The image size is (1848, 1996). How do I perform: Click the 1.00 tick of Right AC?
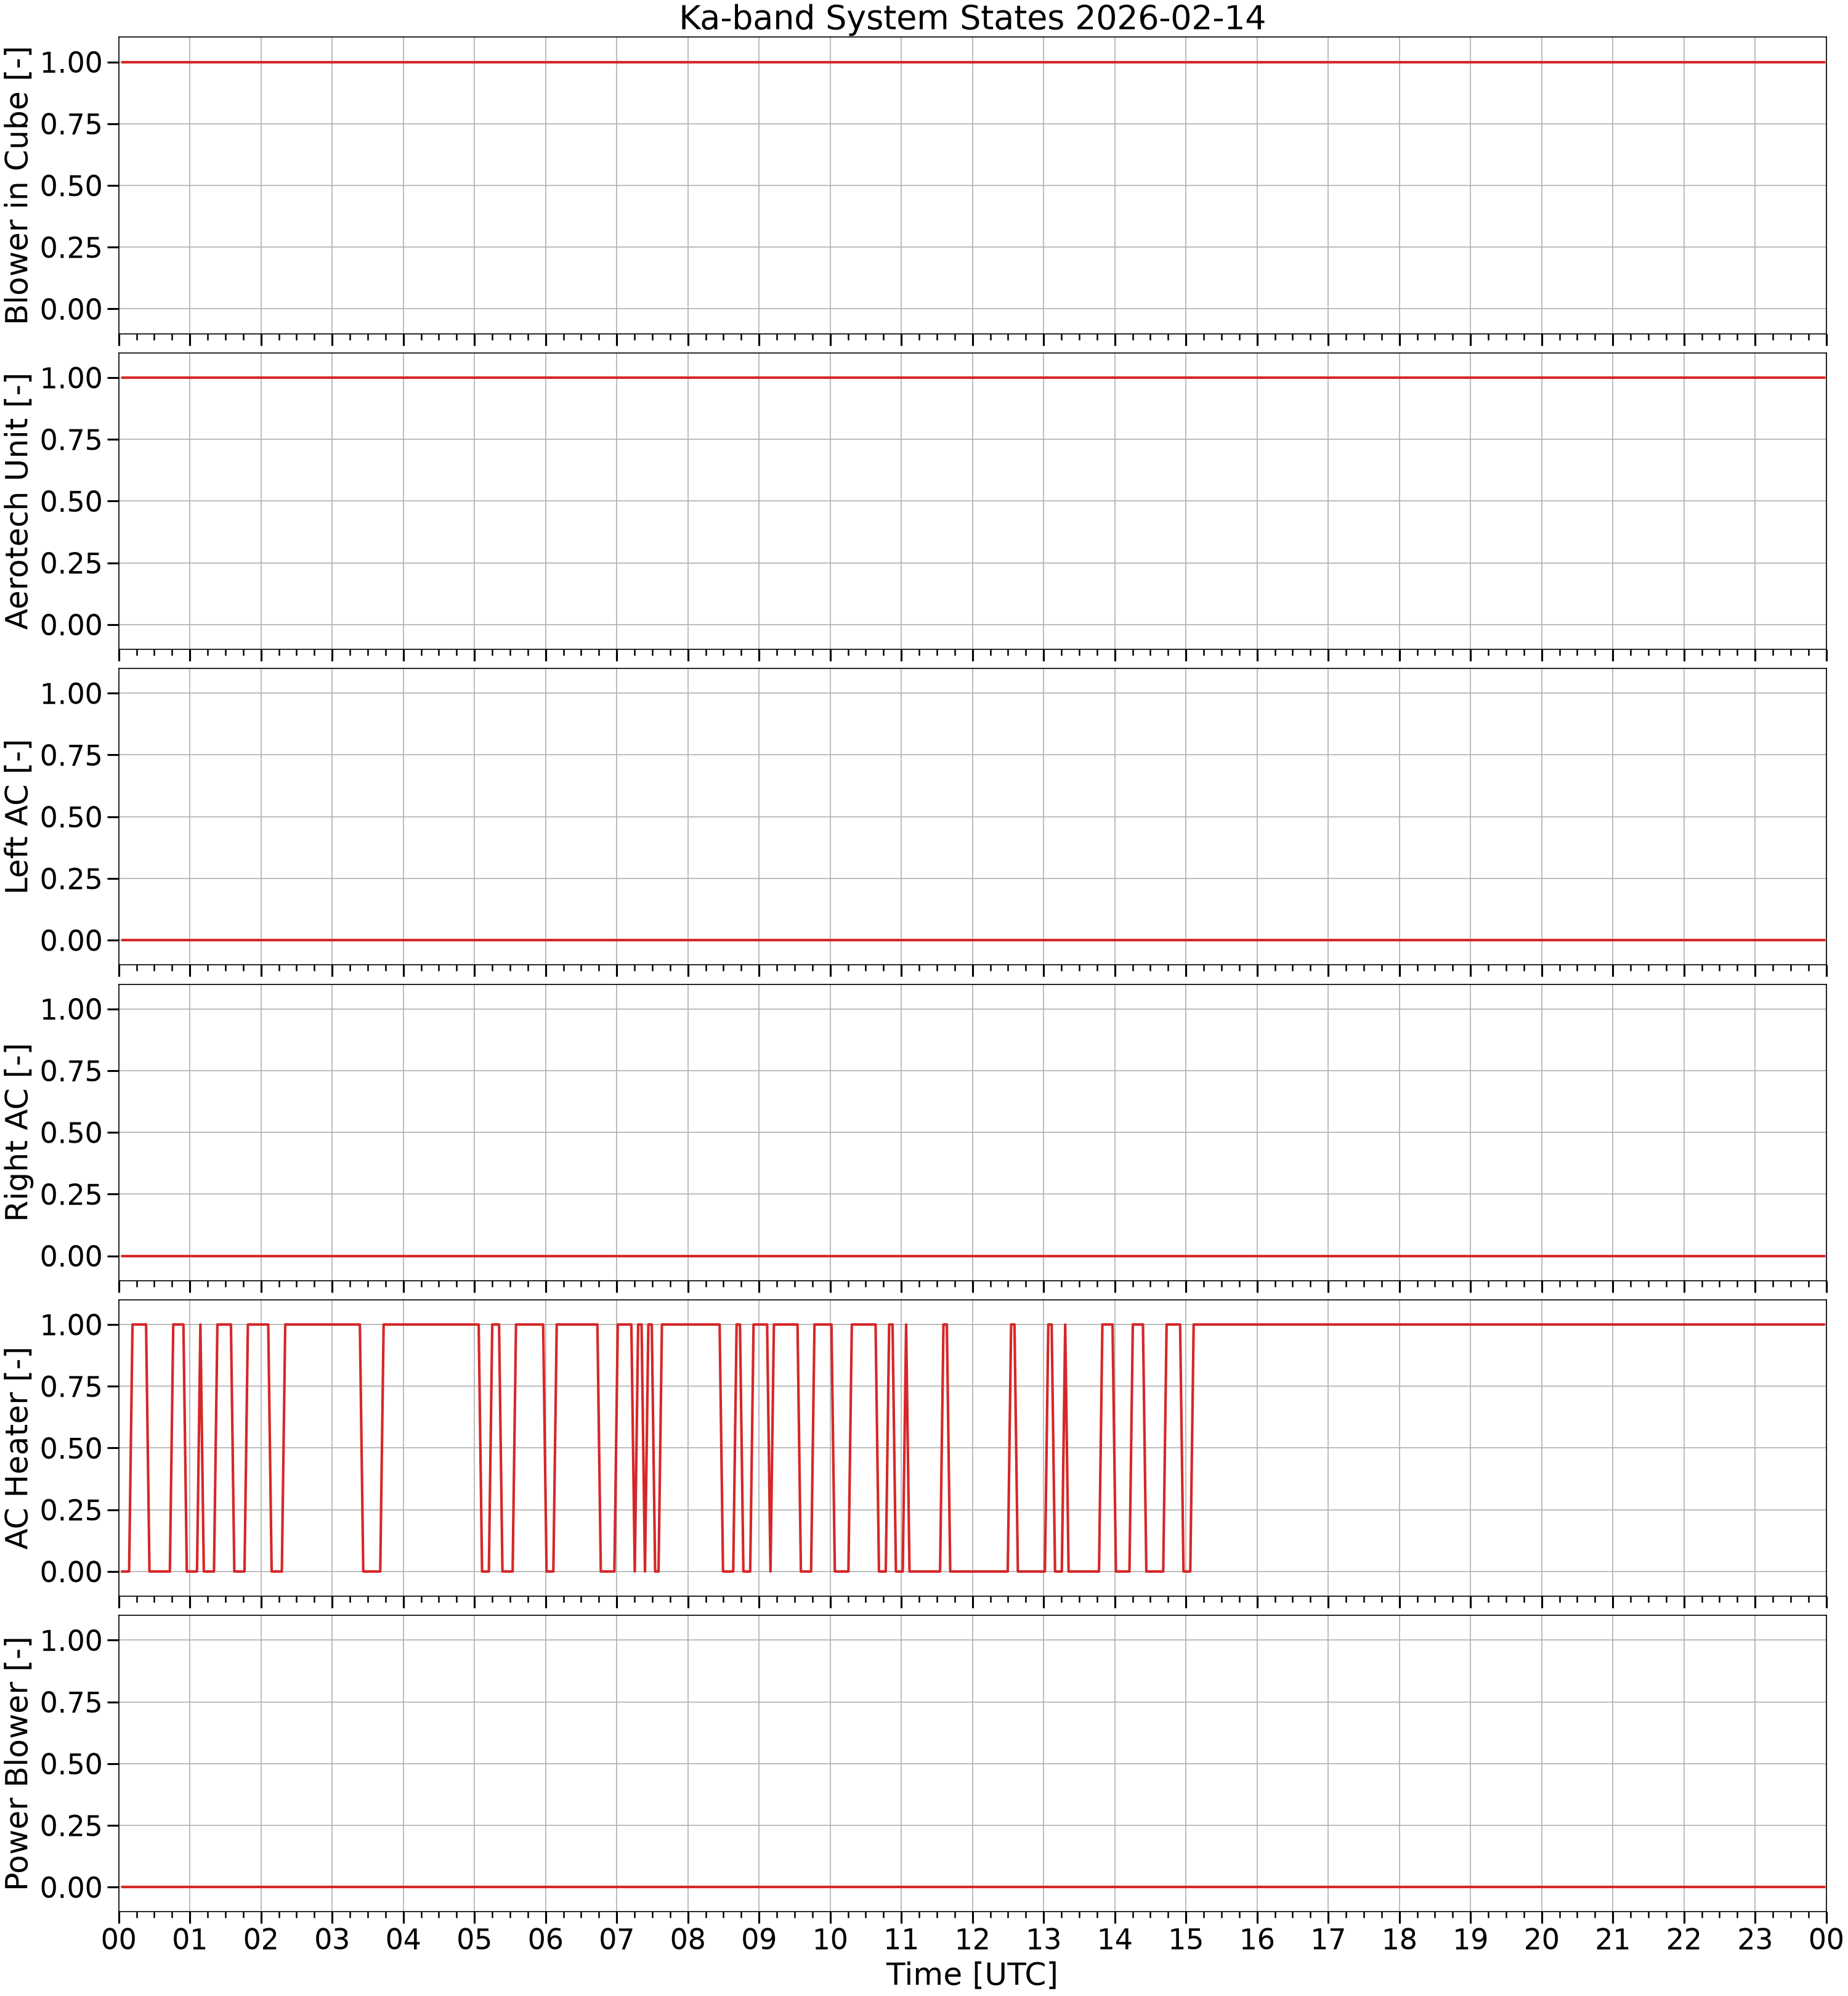point(71,1009)
